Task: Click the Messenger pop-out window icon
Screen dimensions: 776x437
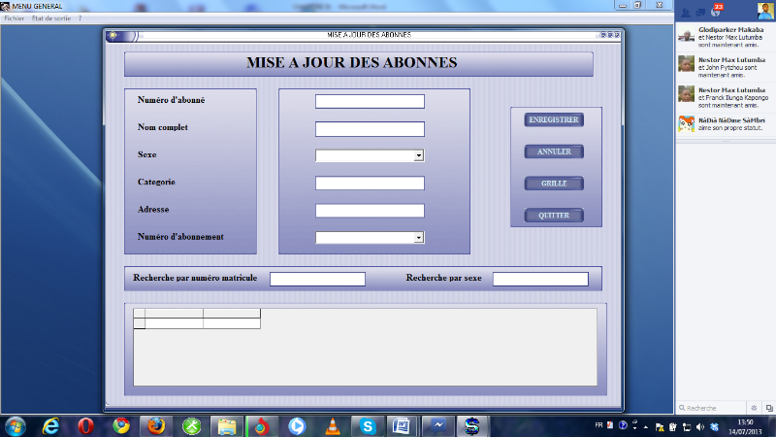Action: click(769, 408)
